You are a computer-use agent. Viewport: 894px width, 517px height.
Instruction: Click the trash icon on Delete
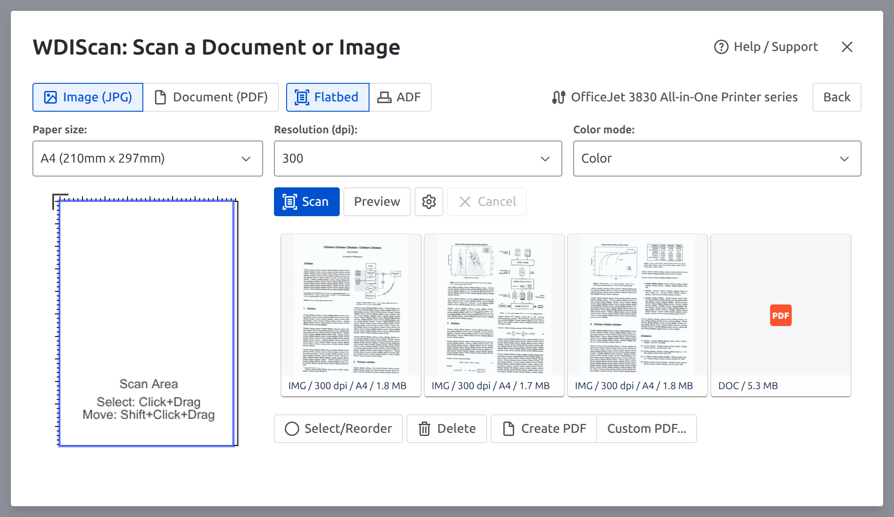424,429
